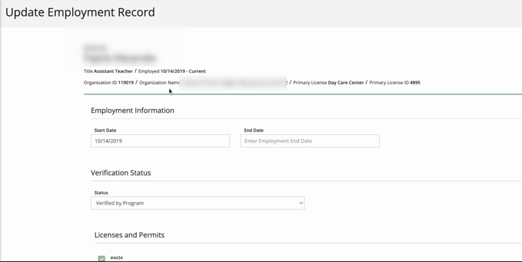The height and width of the screenshot is (262, 522).
Task: Select the Licenses and Permits heading
Action: tap(129, 235)
